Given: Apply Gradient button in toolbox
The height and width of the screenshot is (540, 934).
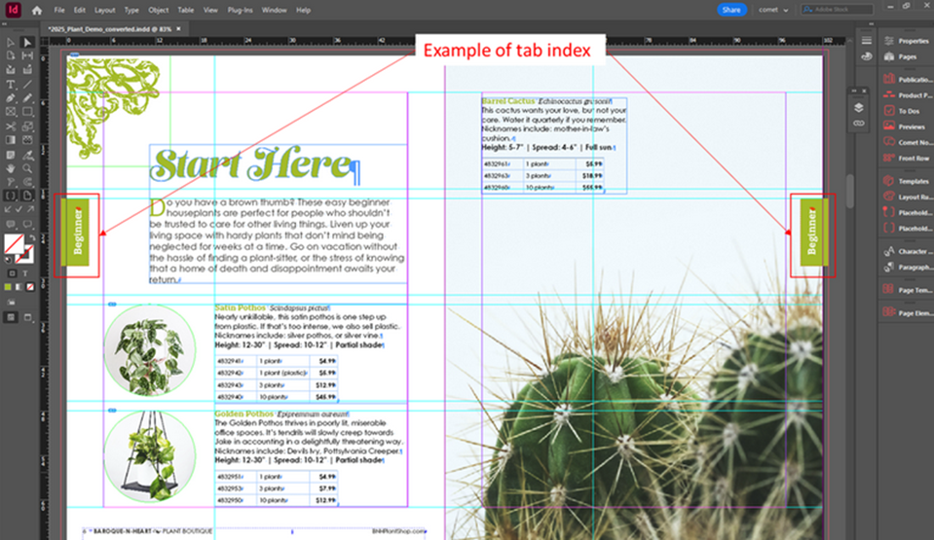Looking at the screenshot, I should [x=19, y=287].
